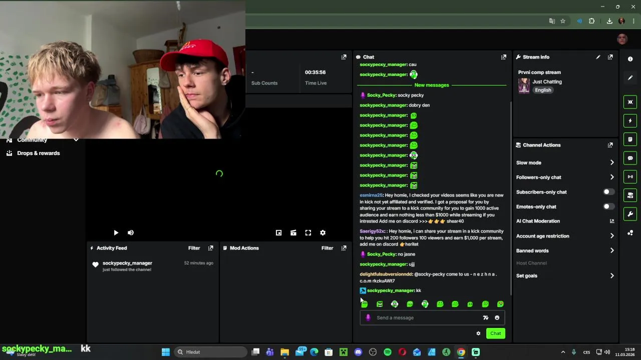Click the English language tag
Viewport: 641px width, 360px height.
[543, 90]
